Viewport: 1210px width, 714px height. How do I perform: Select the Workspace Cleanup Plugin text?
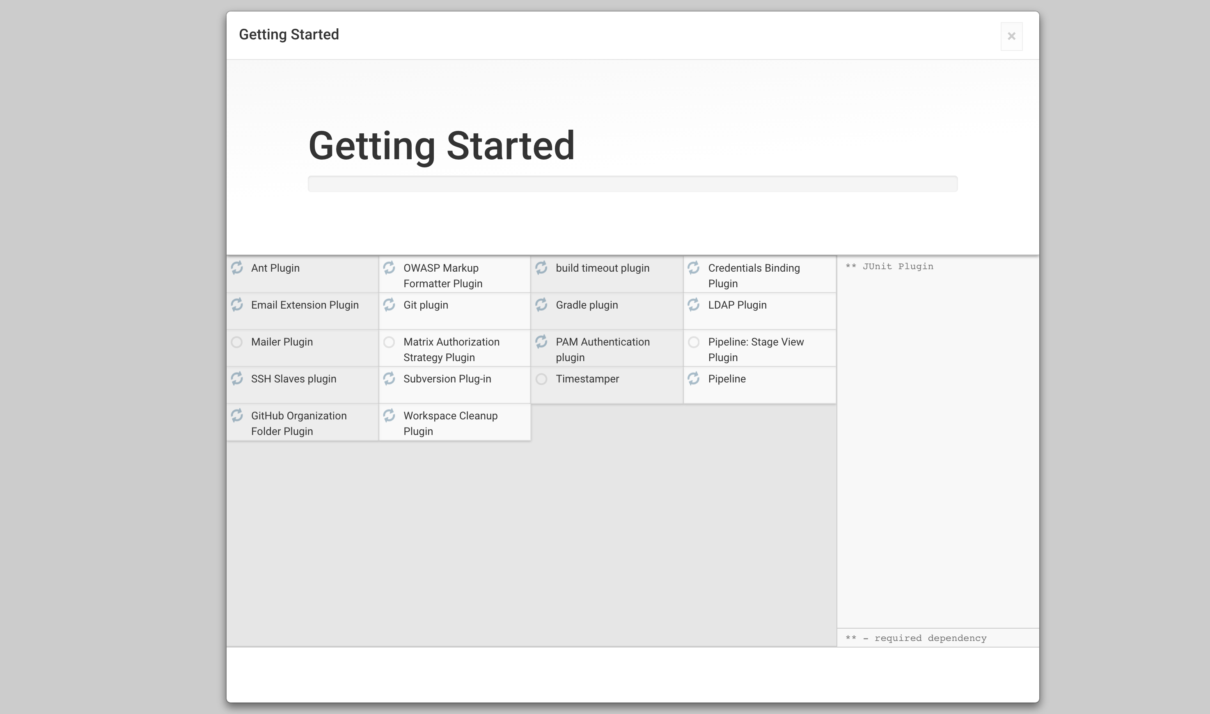tap(450, 423)
